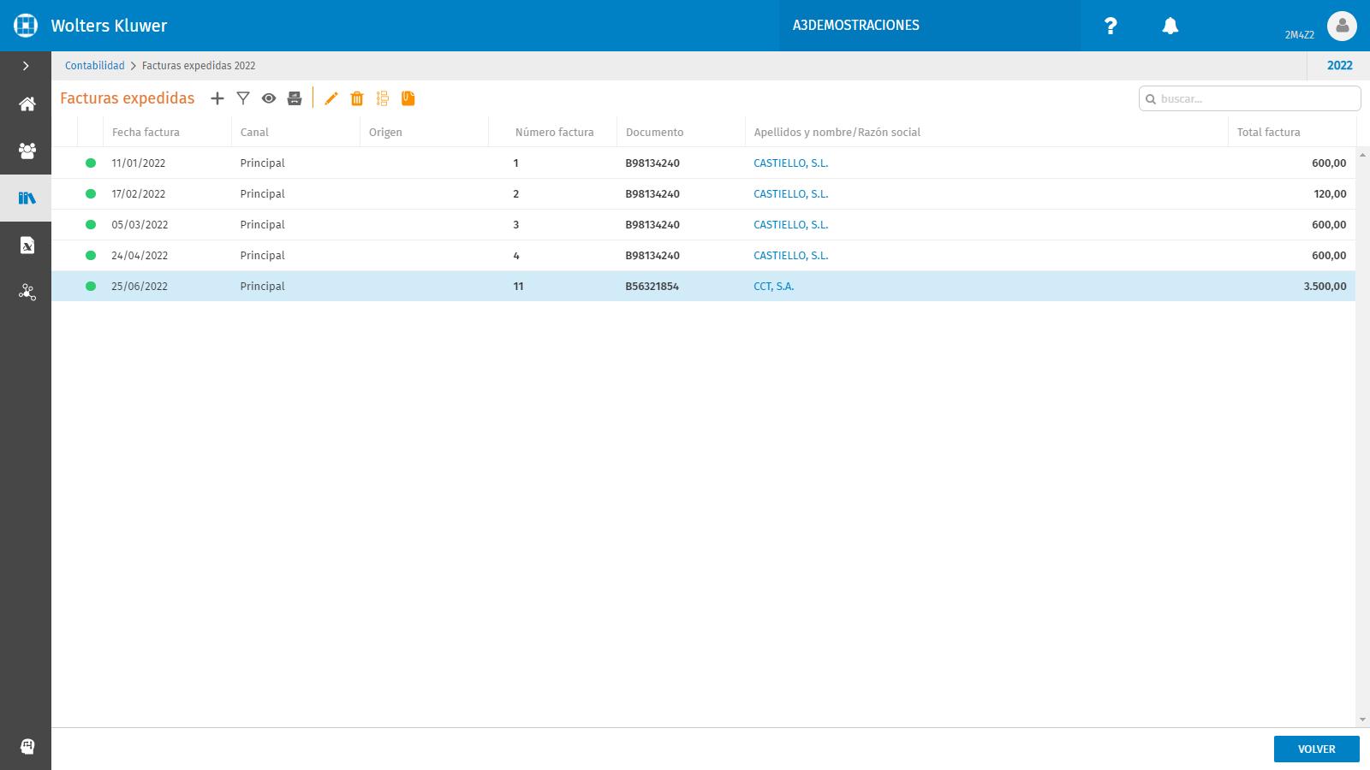Select the row dated 17/02/2022
This screenshot has width=1370, height=770.
pyautogui.click(x=703, y=193)
